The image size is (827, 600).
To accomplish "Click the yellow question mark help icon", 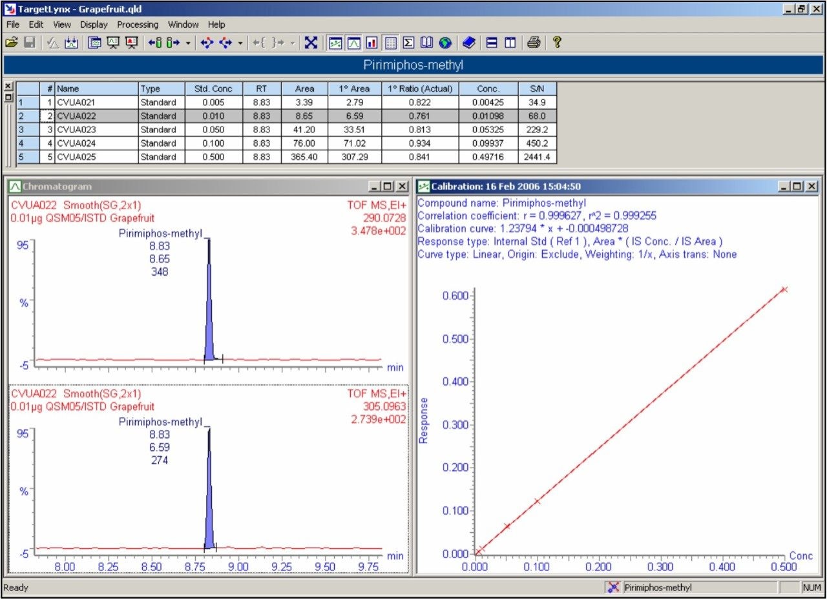I will (556, 43).
